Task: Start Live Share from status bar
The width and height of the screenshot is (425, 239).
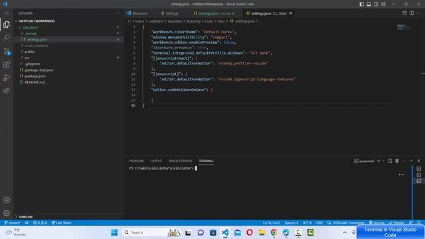Action: pyautogui.click(x=61, y=223)
